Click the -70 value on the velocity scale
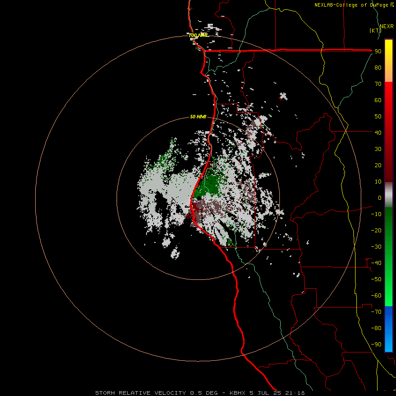The image size is (396, 396). 376,312
